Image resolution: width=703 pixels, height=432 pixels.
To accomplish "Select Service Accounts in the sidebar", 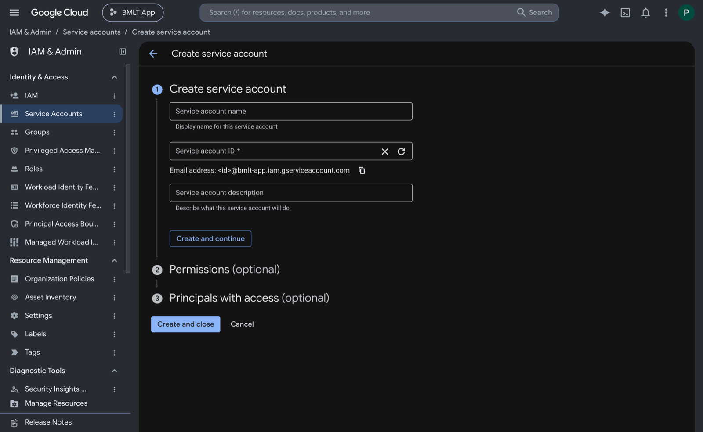I will click(x=62, y=114).
